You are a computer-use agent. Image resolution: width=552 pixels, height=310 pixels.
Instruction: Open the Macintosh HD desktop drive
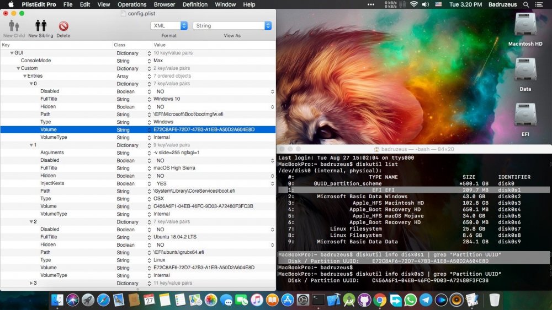(x=526, y=25)
